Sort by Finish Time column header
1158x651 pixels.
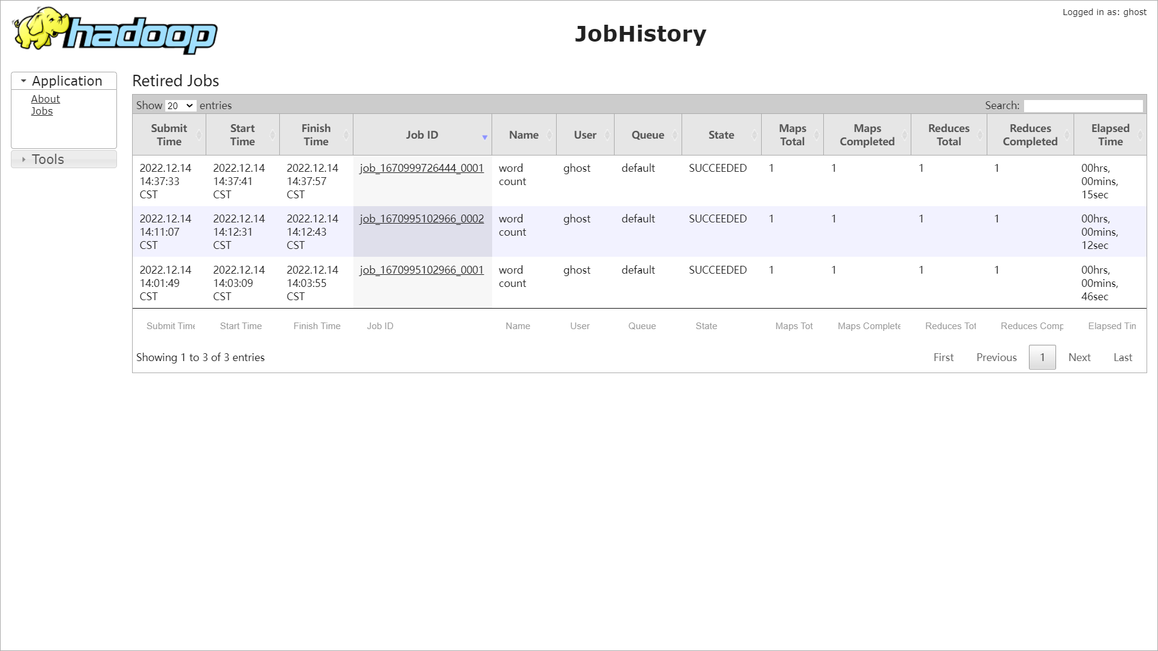pos(315,135)
